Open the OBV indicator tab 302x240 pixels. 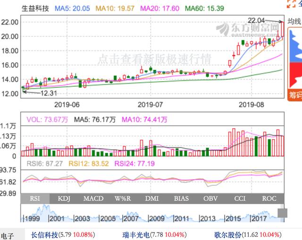(210, 199)
